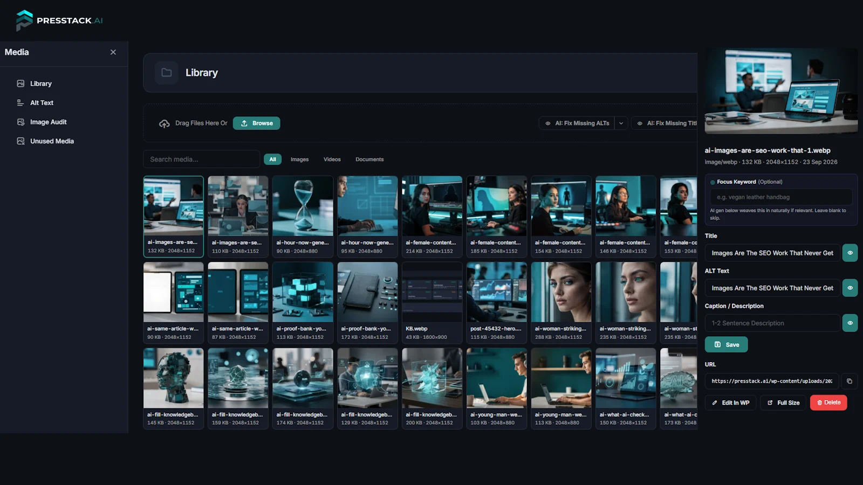Close the Media sidebar panel
The image size is (863, 485).
click(x=113, y=52)
